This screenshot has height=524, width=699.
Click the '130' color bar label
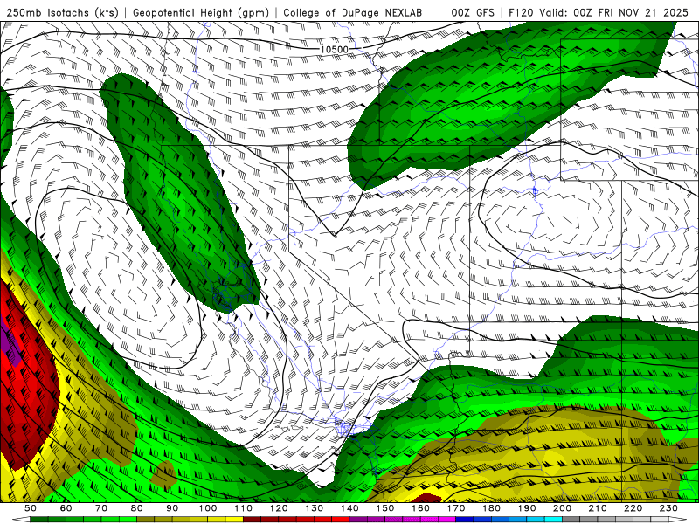click(315, 508)
